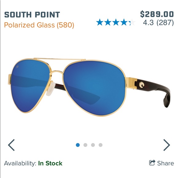The image size is (178, 178).
Task: Select the second carousel dot
Action: click(85, 145)
